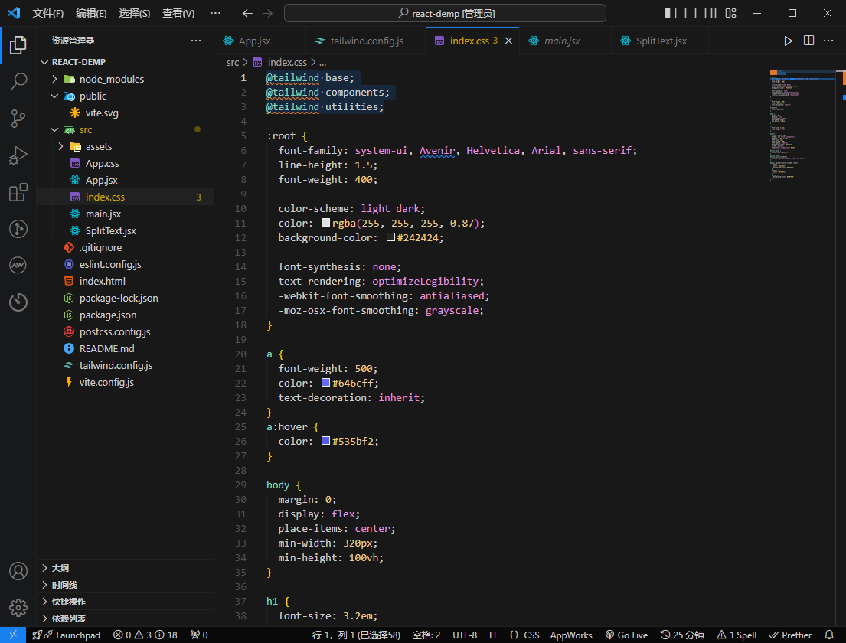Screen dimensions: 846x643
Task: Click the Go Live button in status bar
Action: click(x=626, y=635)
